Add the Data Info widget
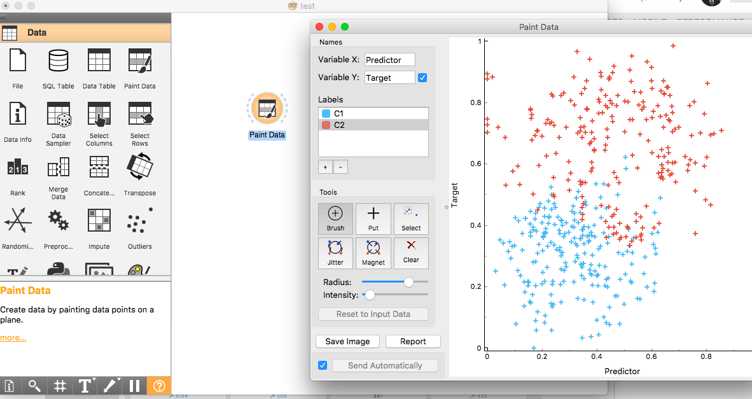Image resolution: width=752 pixels, height=399 pixels. [18, 122]
